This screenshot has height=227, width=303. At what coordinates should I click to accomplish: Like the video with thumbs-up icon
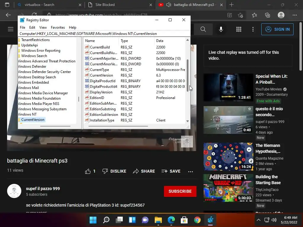tap(88, 171)
